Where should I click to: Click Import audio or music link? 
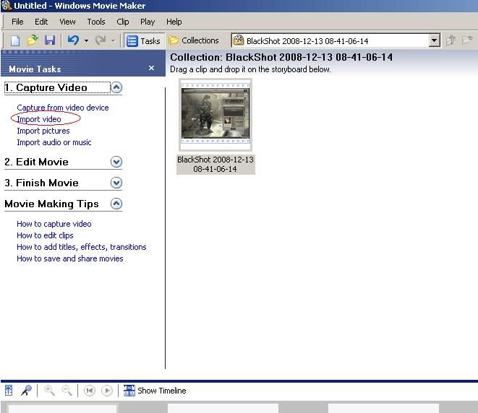(54, 142)
